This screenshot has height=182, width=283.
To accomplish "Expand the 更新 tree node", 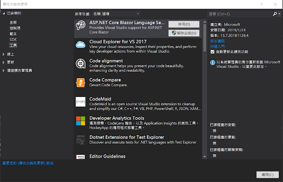I will (x=4, y=63).
